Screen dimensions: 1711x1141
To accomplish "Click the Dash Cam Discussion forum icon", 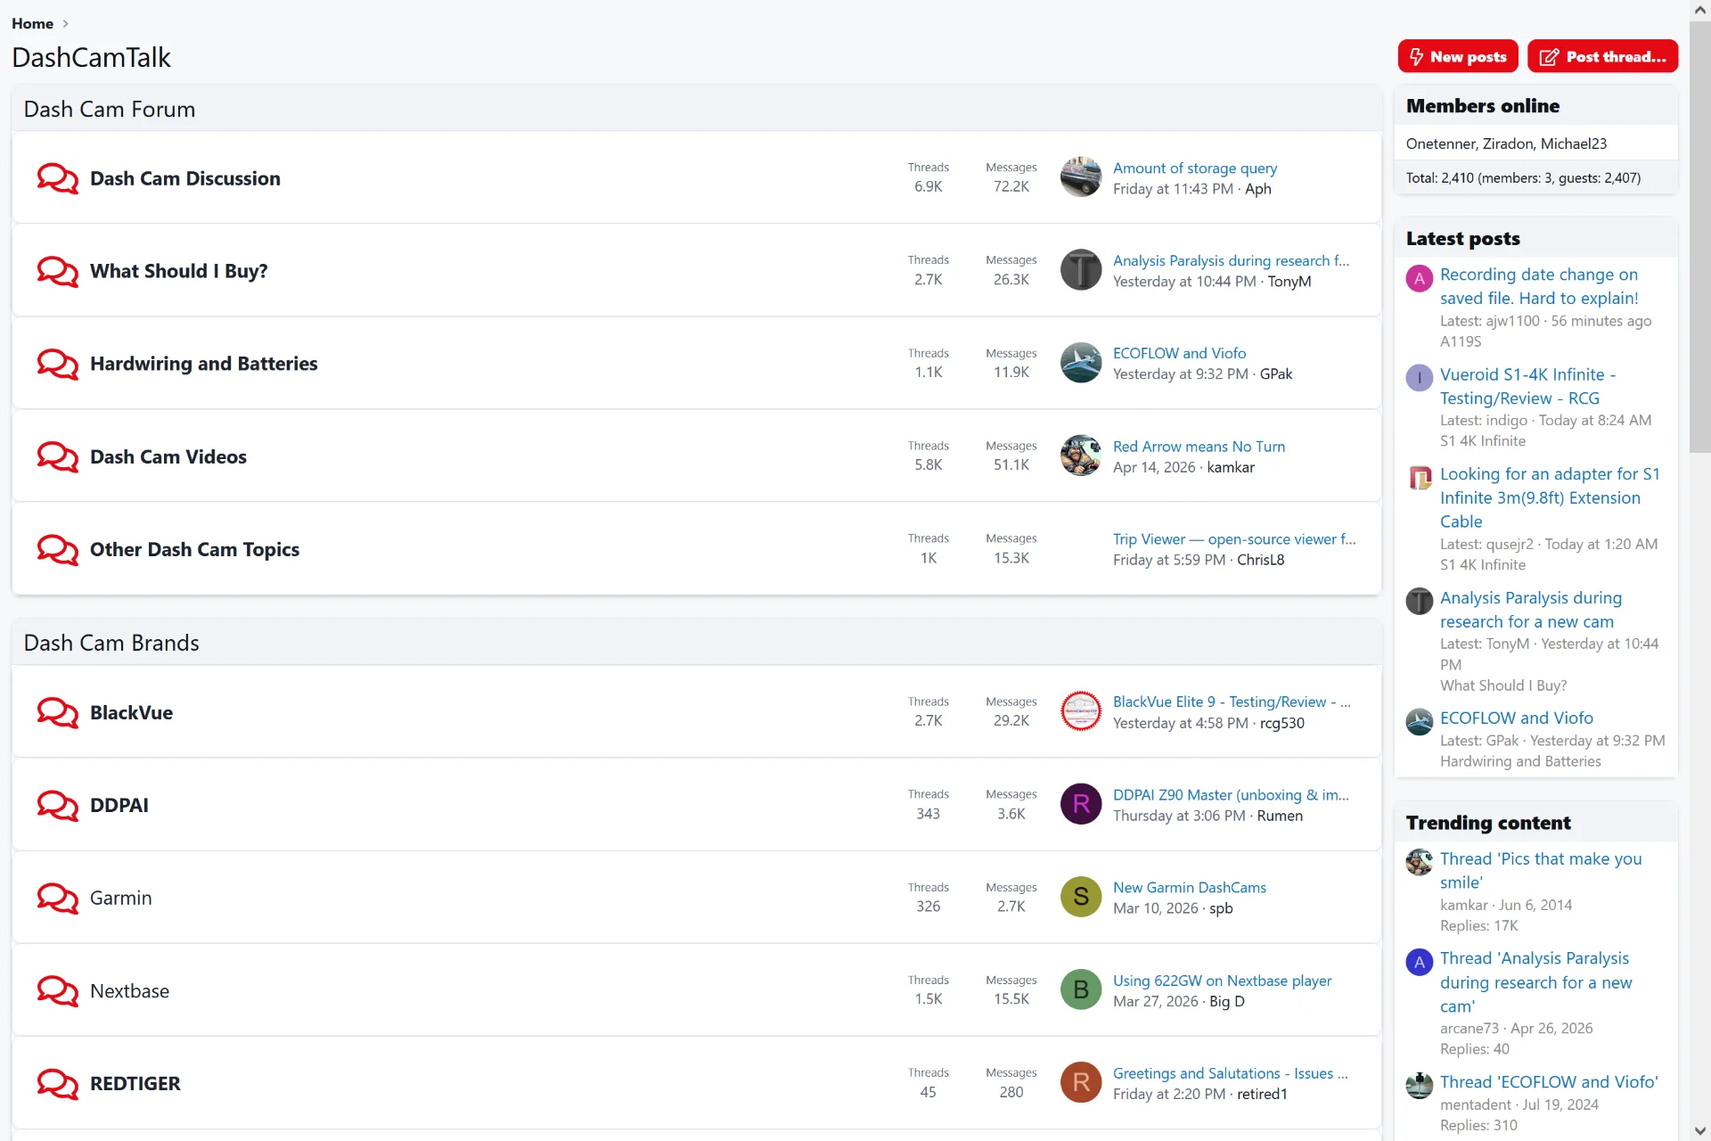I will (x=57, y=178).
